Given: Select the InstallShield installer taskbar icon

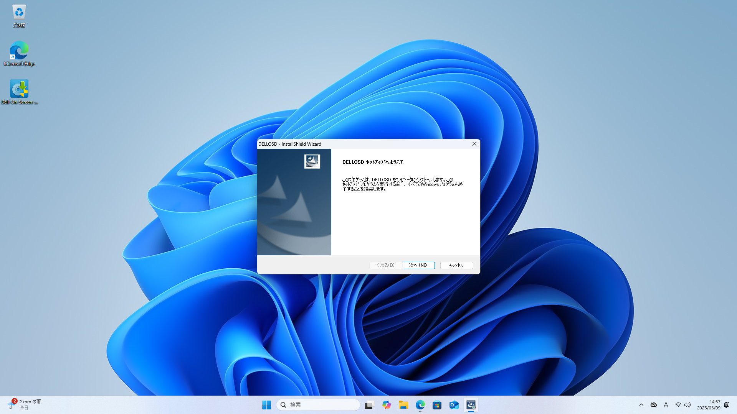Looking at the screenshot, I should (471, 405).
